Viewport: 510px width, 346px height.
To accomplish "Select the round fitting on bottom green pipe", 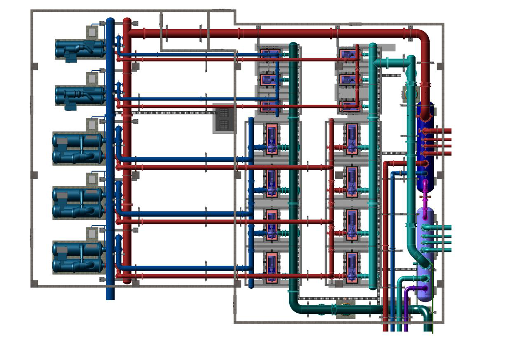I will tap(345, 309).
